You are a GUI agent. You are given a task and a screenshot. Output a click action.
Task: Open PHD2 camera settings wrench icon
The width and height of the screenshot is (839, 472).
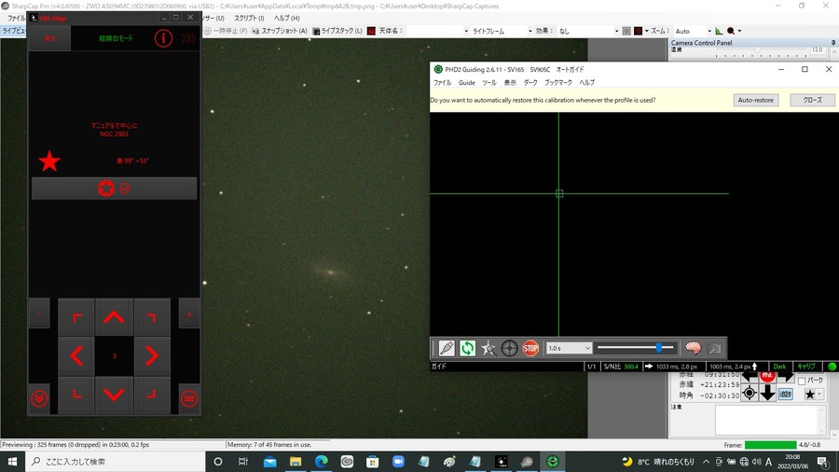point(714,348)
